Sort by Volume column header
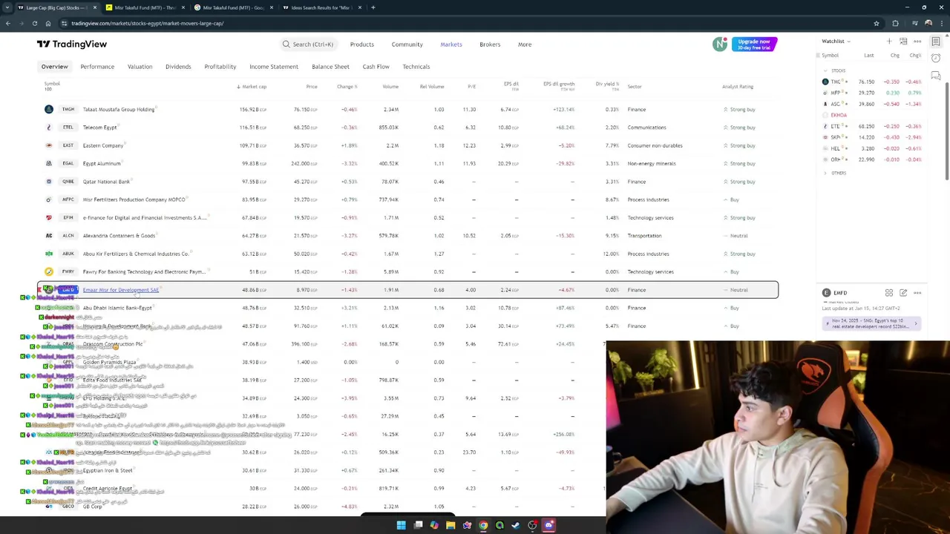The width and height of the screenshot is (950, 534). pyautogui.click(x=390, y=87)
